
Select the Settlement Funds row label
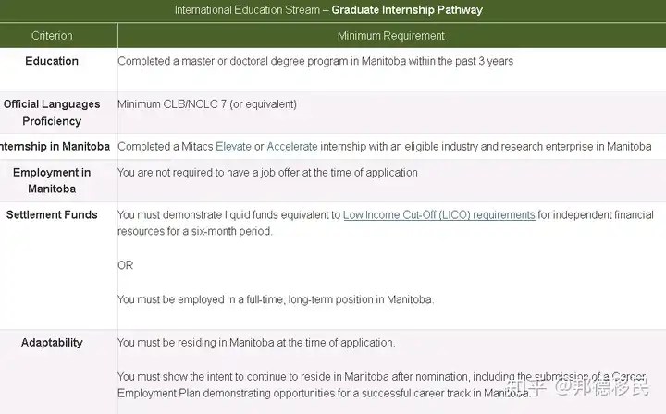pos(52,215)
